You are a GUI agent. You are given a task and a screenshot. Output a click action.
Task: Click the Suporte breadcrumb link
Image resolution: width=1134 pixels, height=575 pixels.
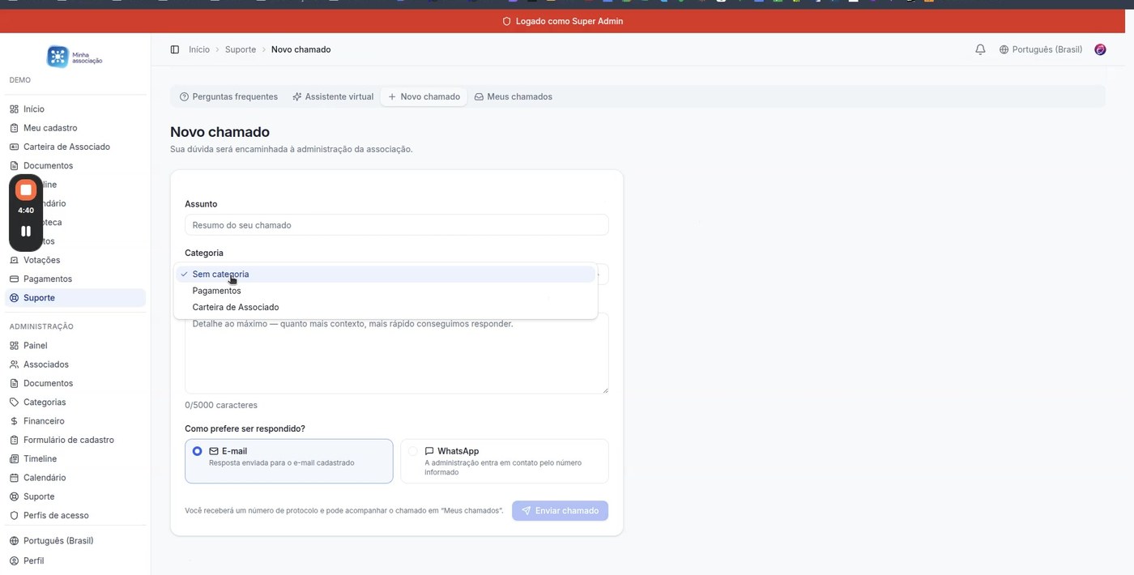click(x=240, y=49)
